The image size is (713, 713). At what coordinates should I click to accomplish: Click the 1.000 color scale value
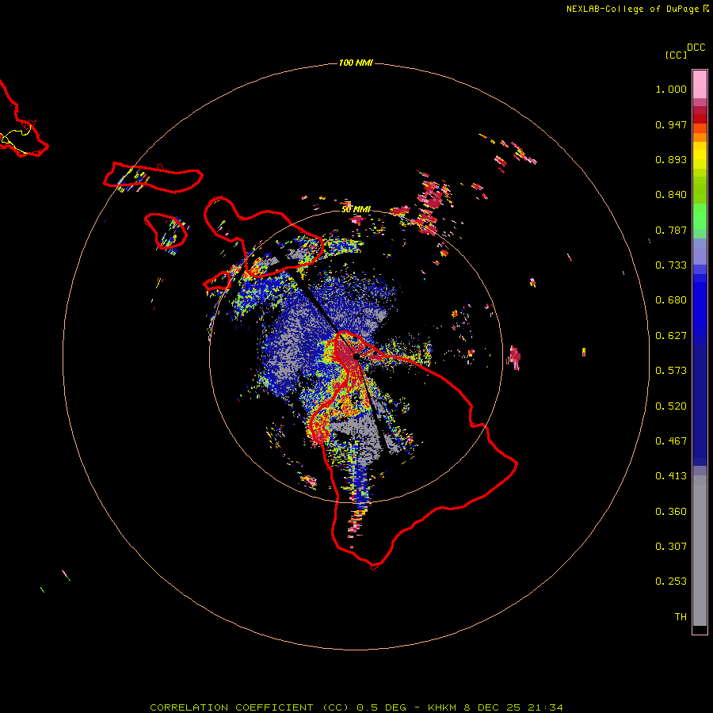pos(671,89)
